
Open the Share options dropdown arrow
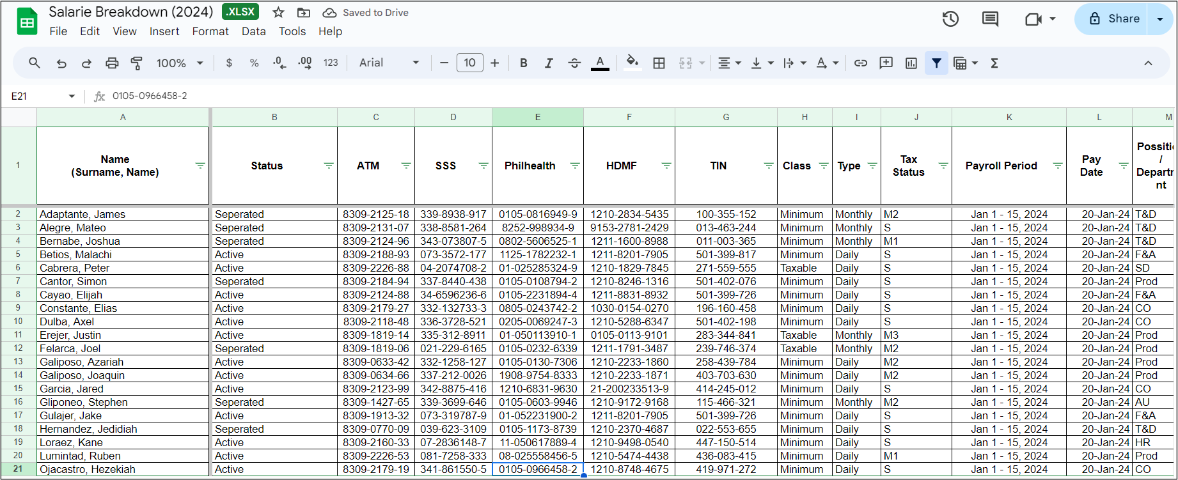pyautogui.click(x=1160, y=19)
